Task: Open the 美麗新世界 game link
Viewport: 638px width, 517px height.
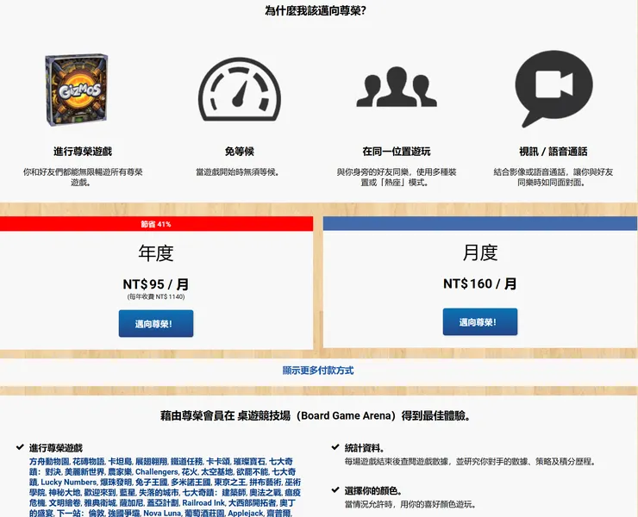Action: (84, 472)
